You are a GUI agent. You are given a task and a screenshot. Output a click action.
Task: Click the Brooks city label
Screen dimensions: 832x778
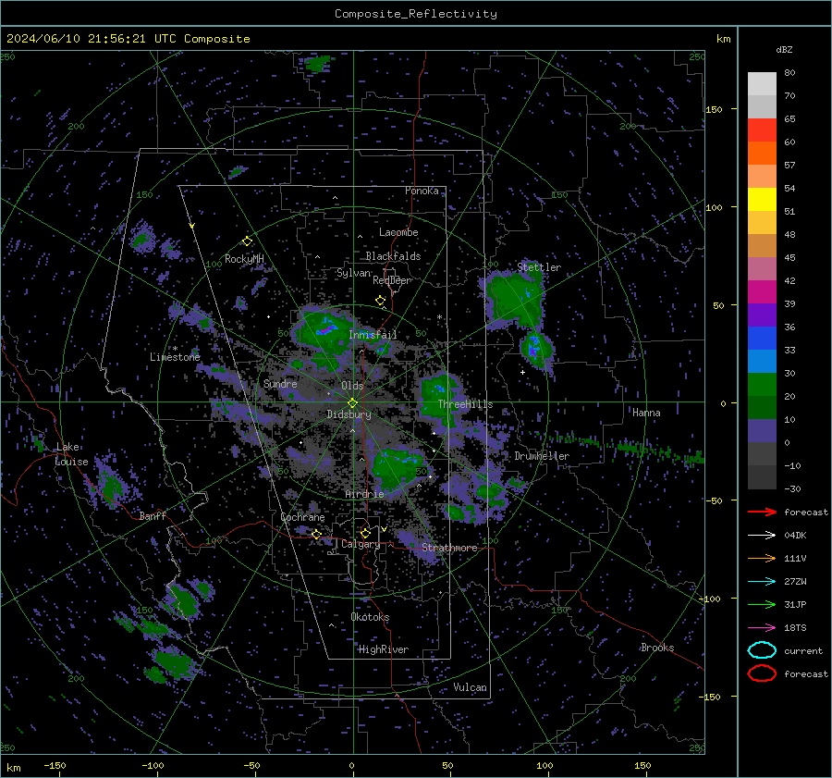click(657, 648)
